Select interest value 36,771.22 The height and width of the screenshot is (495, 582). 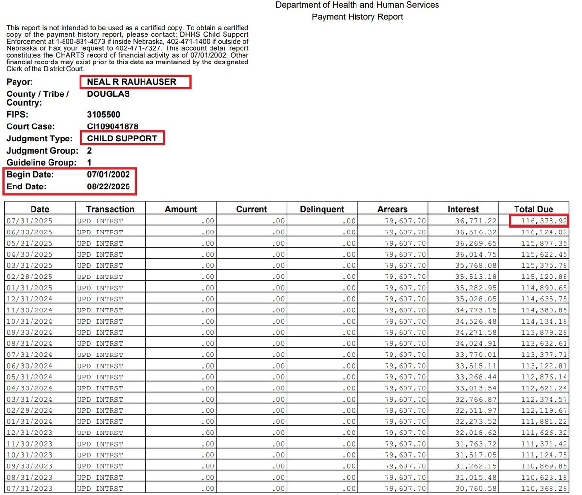click(476, 221)
